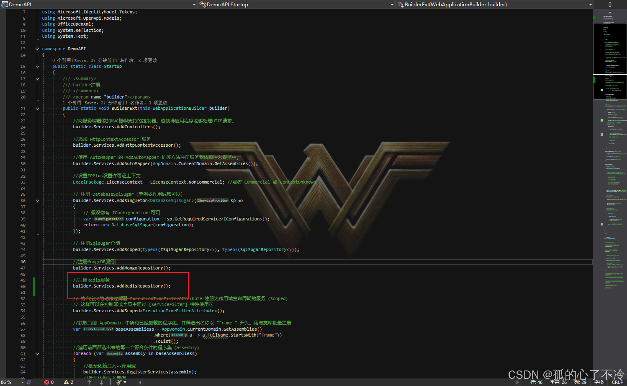Click 'AddHttpContextAccessor' on line 27
Viewport: 627px width, 386px height.
tap(145, 145)
